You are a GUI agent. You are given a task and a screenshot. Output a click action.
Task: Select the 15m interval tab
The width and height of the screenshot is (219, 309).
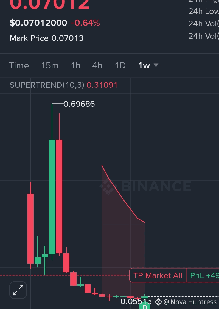[x=50, y=65]
